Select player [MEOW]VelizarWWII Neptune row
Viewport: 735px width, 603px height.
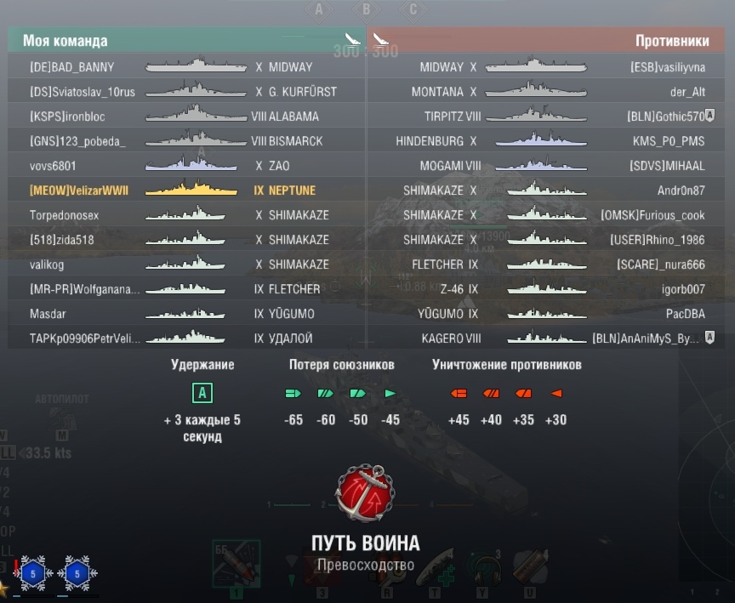(186, 191)
